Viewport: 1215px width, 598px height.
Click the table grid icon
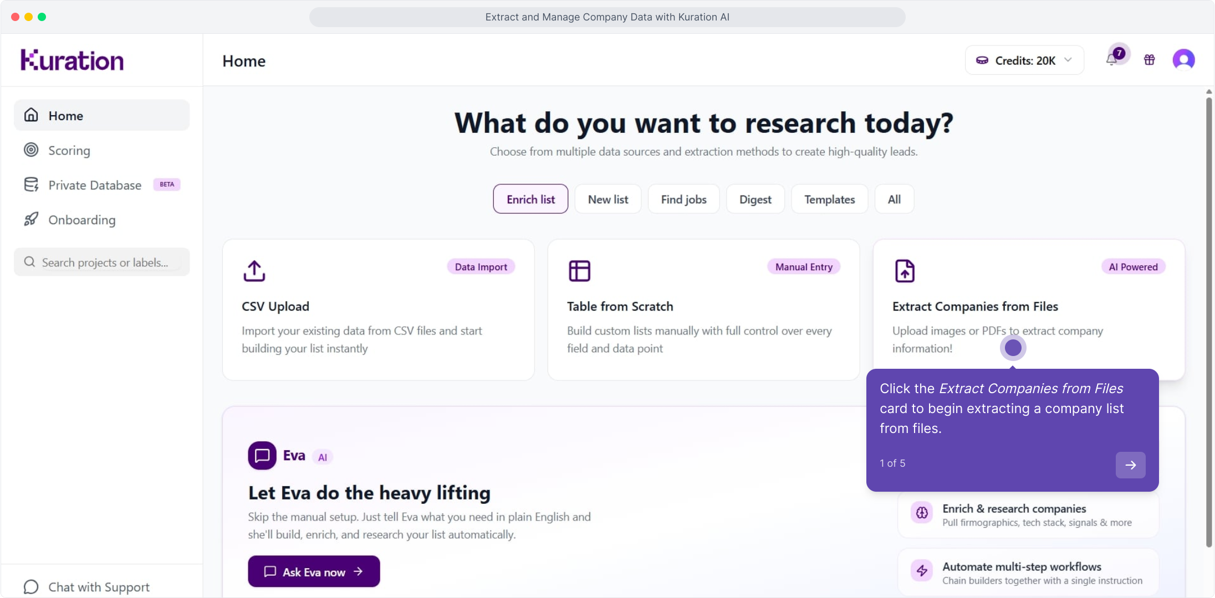(579, 271)
